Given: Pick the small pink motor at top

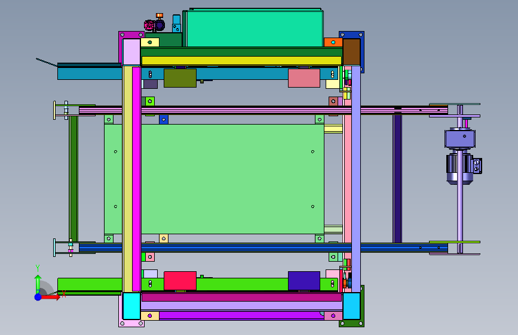Looking at the screenshot, I should point(149,25).
